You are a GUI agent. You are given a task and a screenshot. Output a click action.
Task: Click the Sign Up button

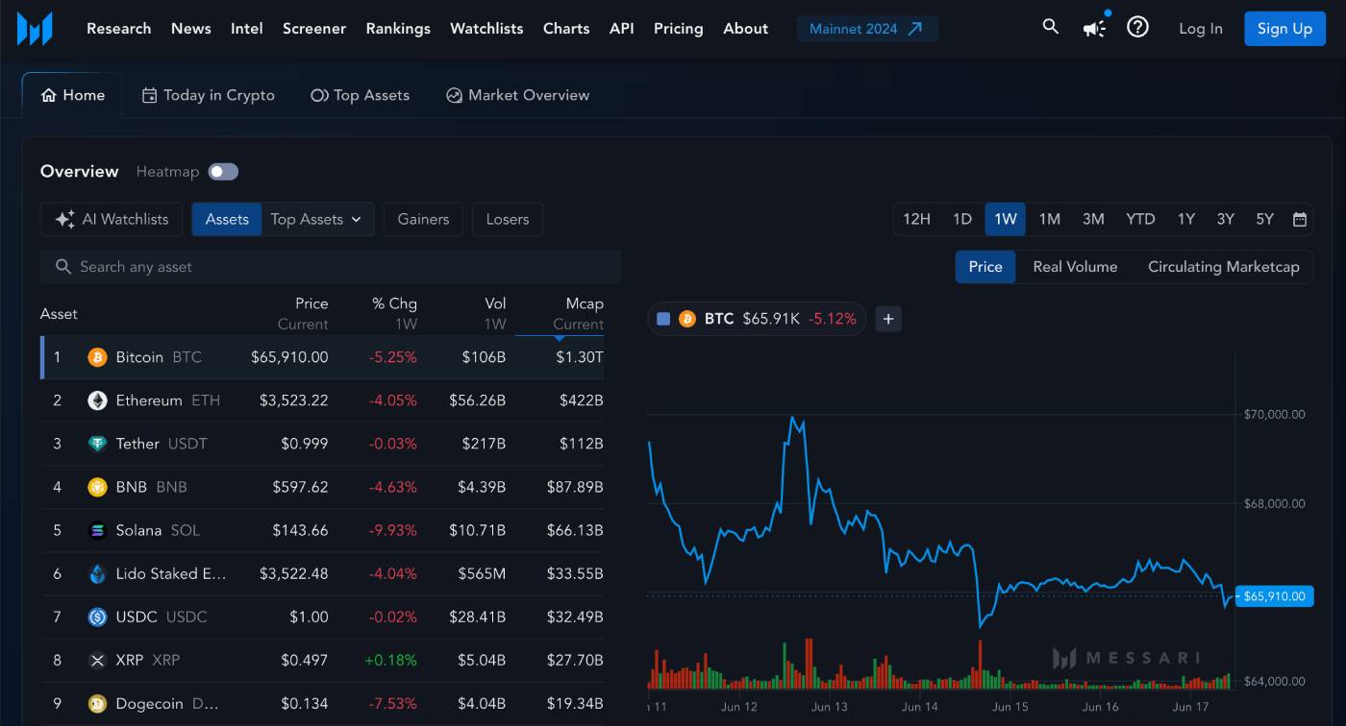(x=1284, y=29)
